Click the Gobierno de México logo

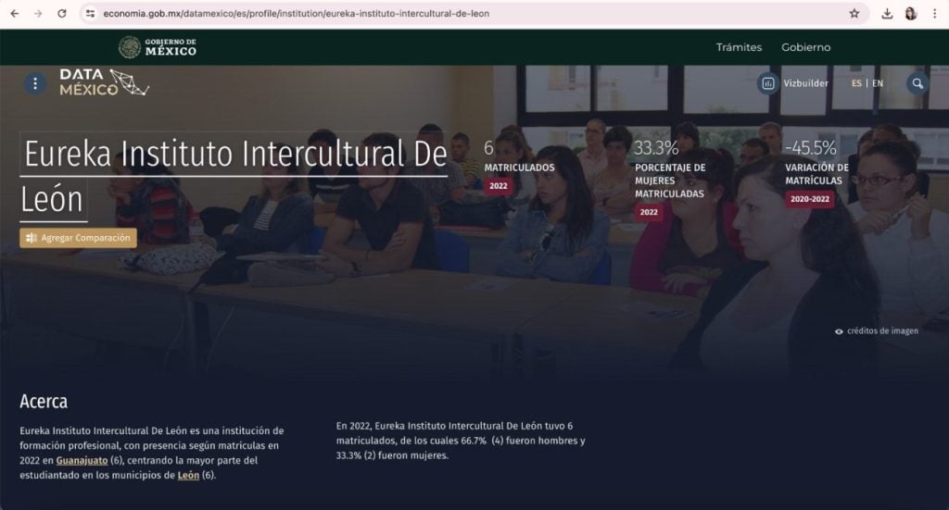pos(158,47)
